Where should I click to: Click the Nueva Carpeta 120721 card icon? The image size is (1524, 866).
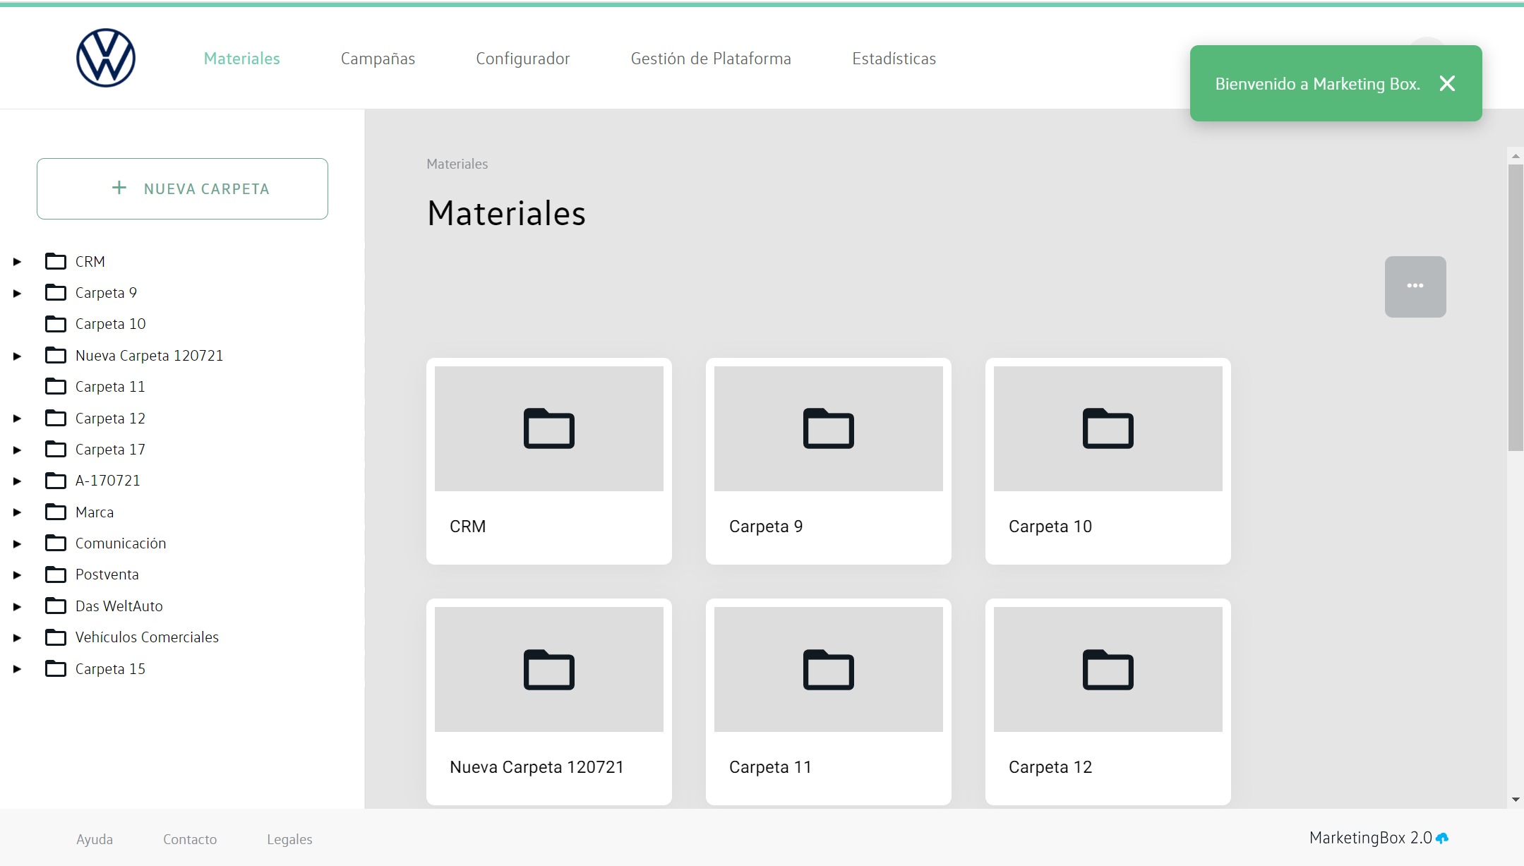[548, 669]
